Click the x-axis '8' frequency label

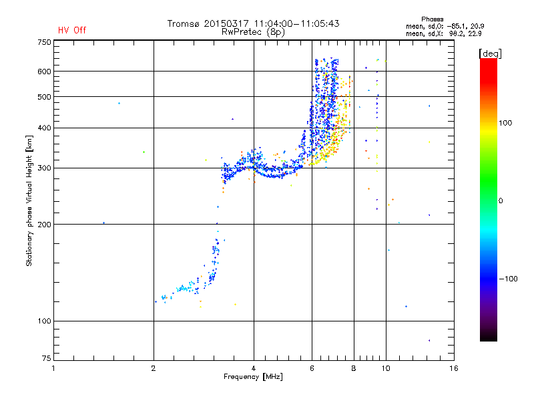pos(354,368)
